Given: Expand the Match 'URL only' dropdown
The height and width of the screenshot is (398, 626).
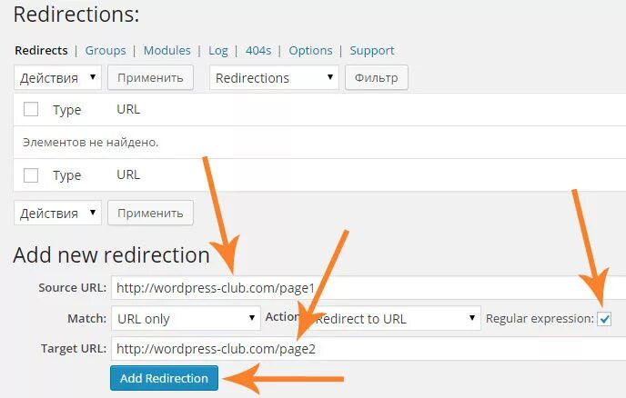Looking at the screenshot, I should pos(187,319).
